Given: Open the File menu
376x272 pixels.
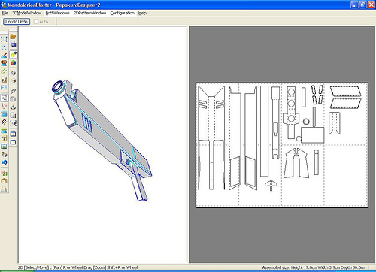Looking at the screenshot, I should click(5, 13).
